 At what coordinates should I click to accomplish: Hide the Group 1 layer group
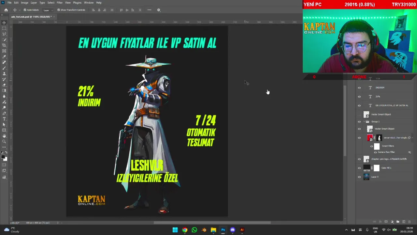point(359,121)
